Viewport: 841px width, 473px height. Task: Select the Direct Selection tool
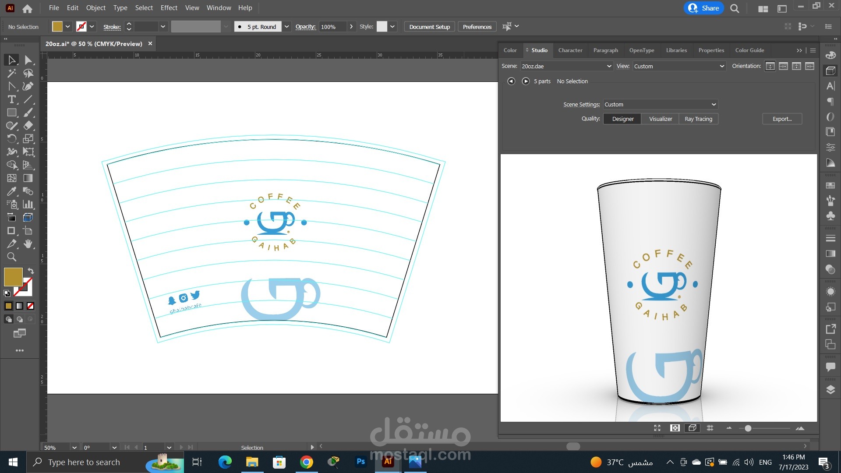point(28,60)
